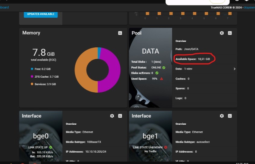255x164 pixels.
Task: Click red warning icon beside Used Space
Action: tap(162, 79)
